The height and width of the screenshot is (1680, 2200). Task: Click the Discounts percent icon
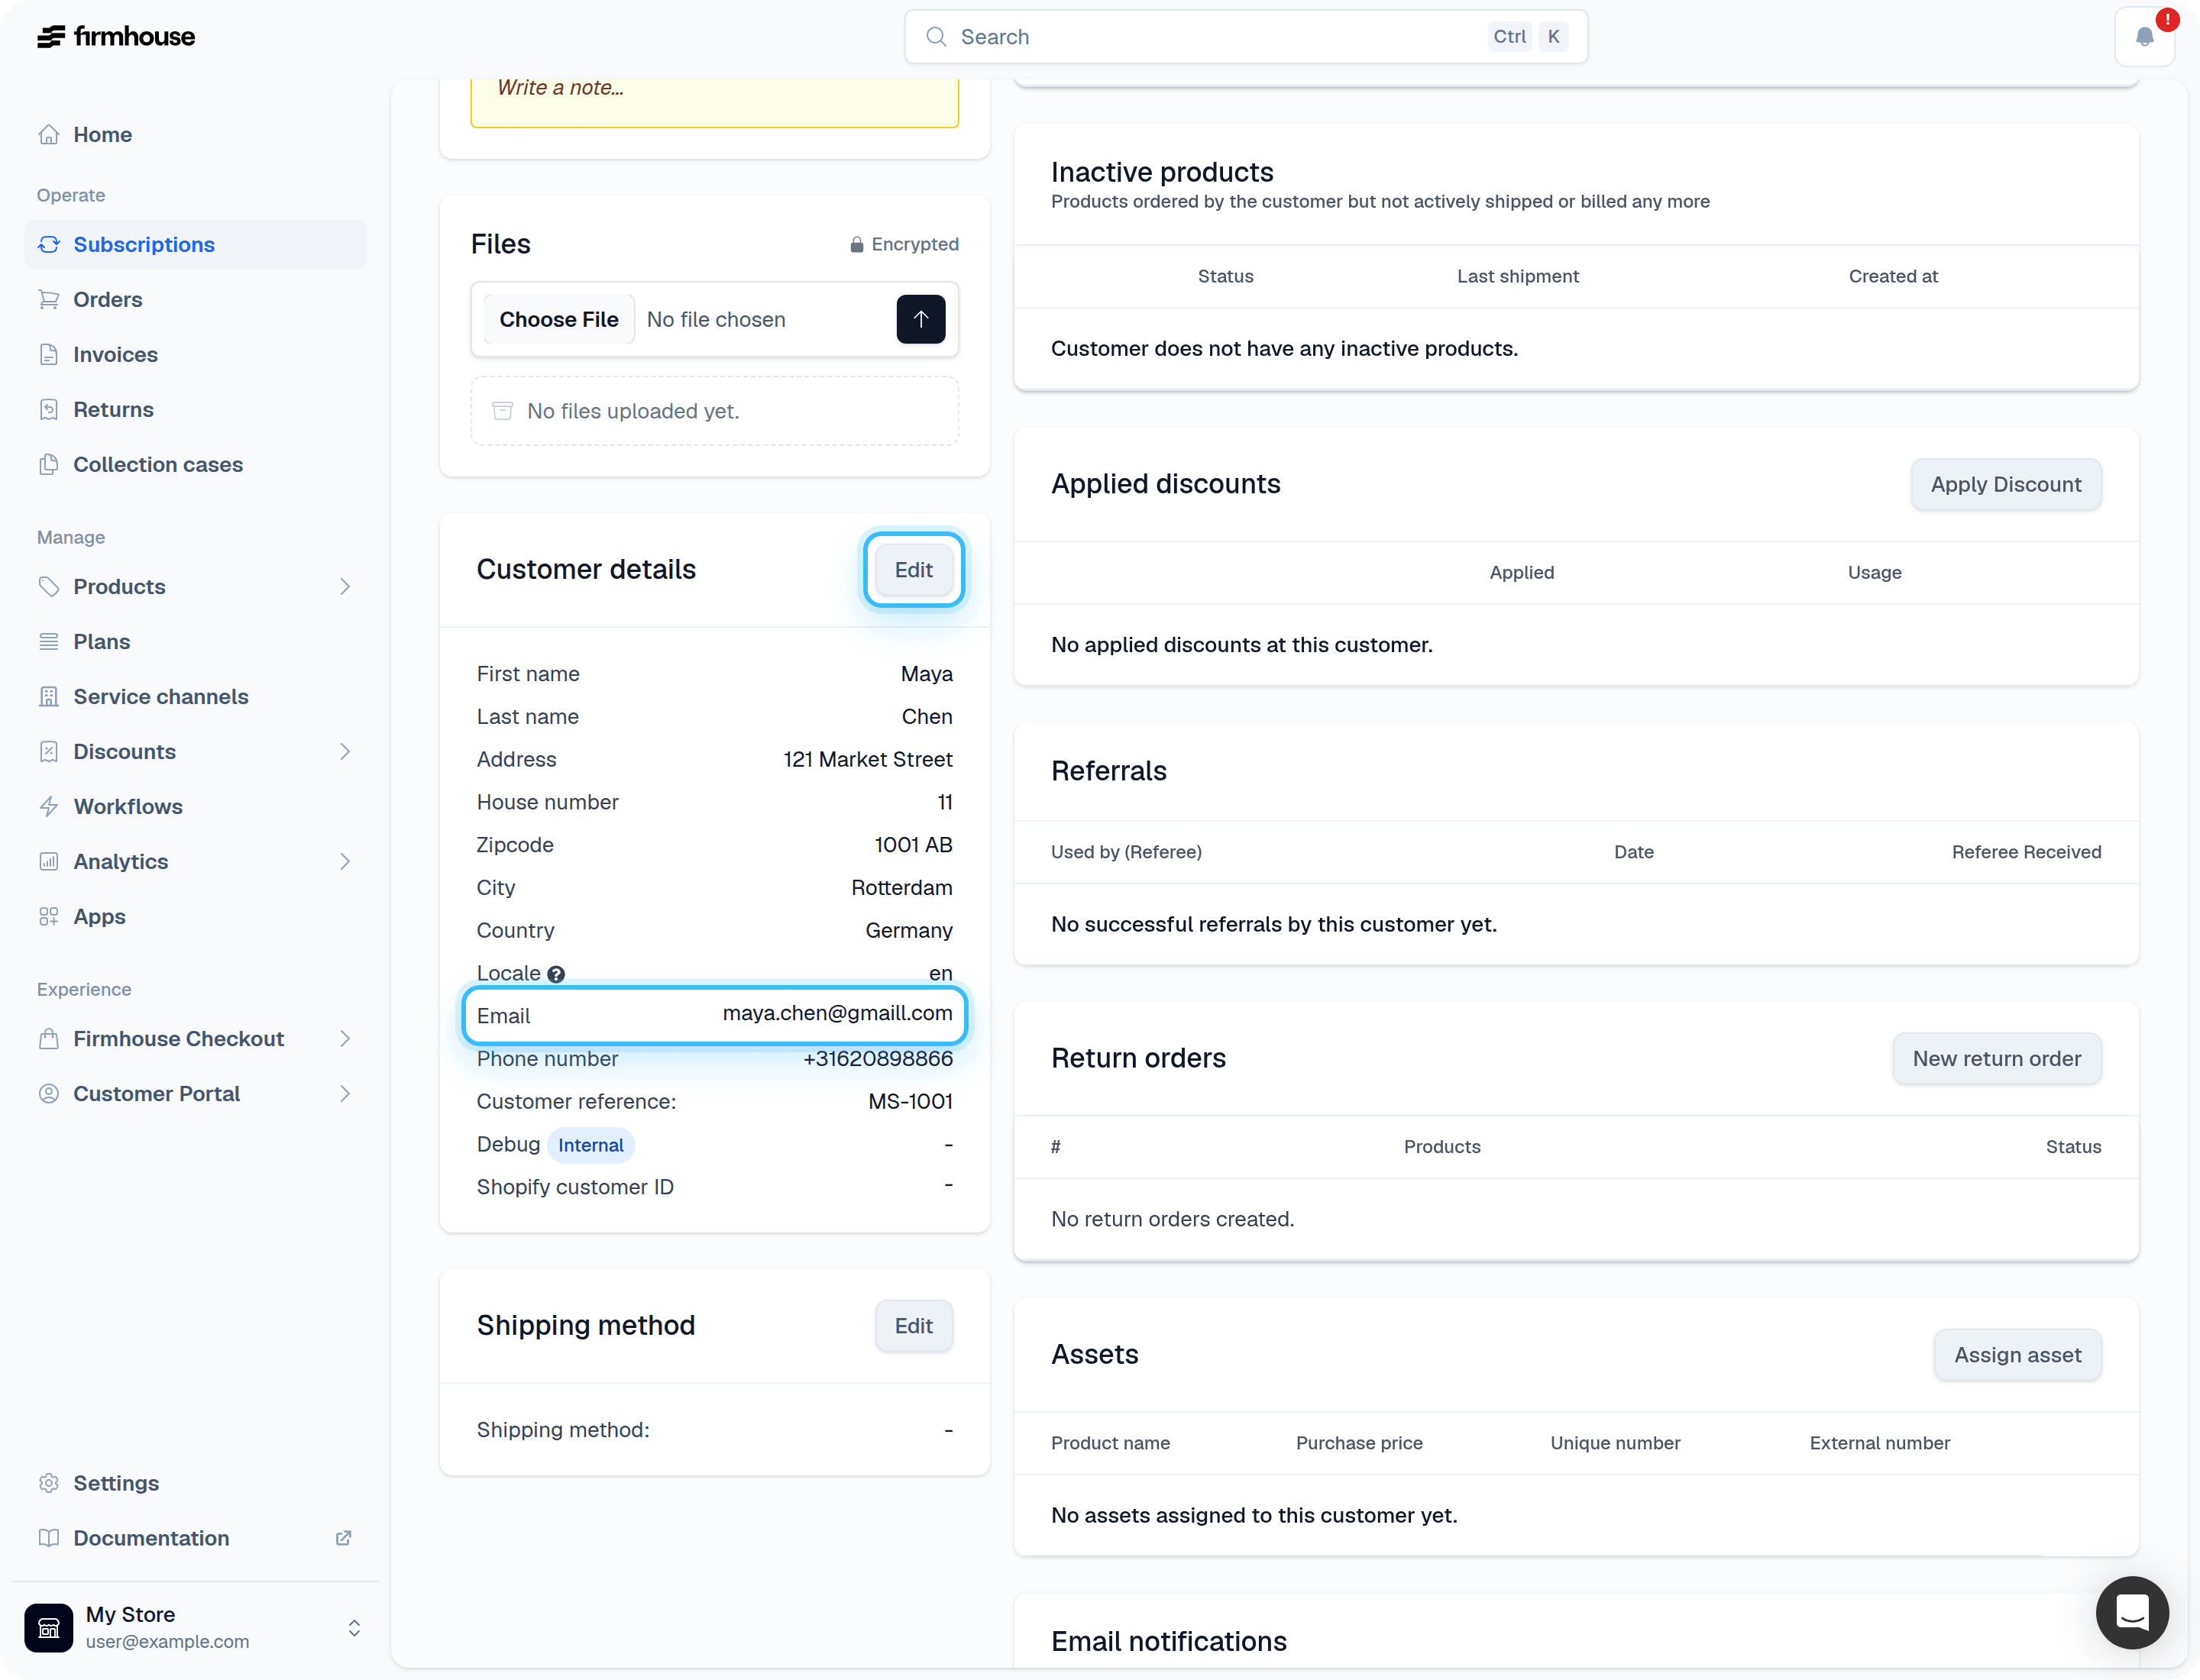(49, 751)
